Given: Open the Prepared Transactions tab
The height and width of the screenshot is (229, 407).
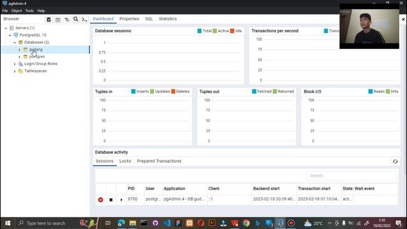Looking at the screenshot, I should click(x=159, y=161).
